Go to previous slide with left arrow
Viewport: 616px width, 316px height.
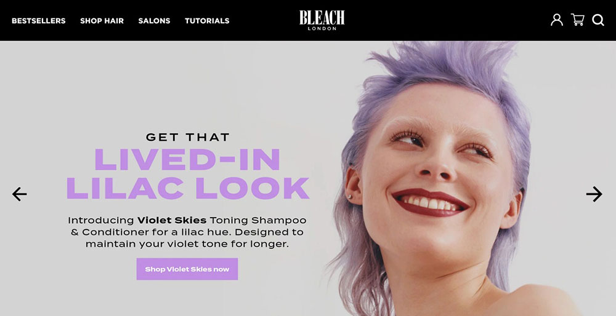tap(19, 194)
